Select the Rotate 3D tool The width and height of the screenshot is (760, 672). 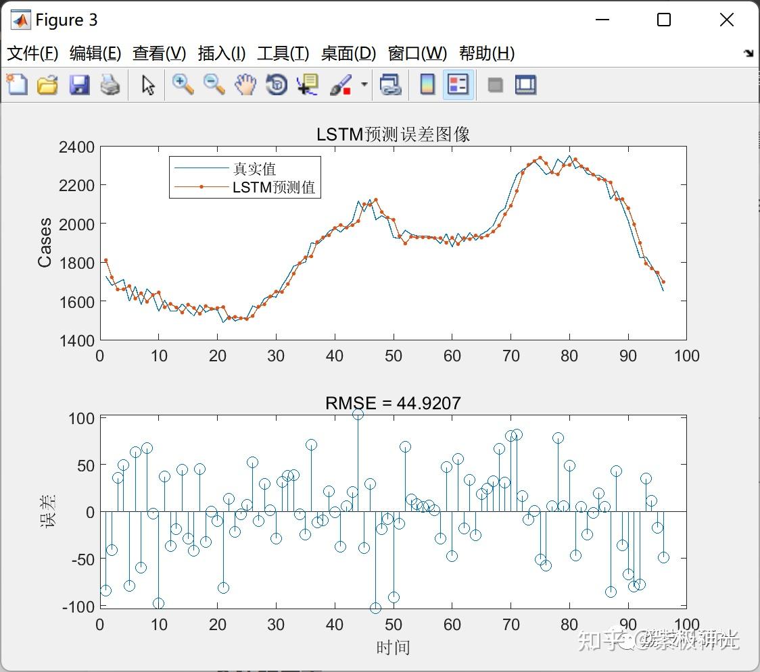[276, 84]
